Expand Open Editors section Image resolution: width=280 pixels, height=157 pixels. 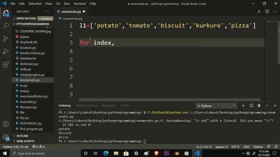pos(33,18)
